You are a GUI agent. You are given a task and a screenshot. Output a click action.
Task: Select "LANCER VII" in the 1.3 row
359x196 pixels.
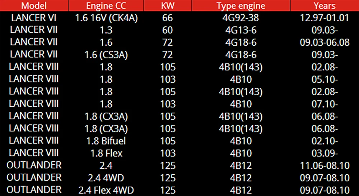coord(34,30)
